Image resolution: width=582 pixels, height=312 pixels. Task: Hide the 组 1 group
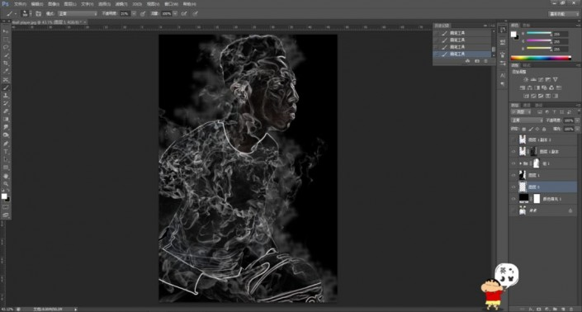click(x=513, y=163)
